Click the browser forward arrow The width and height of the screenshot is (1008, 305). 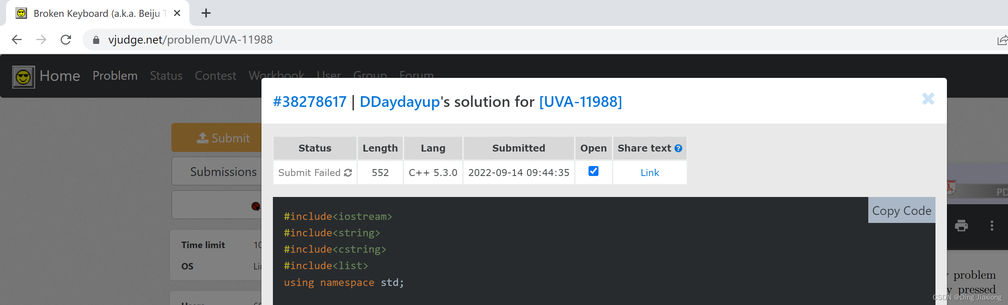[x=41, y=40]
